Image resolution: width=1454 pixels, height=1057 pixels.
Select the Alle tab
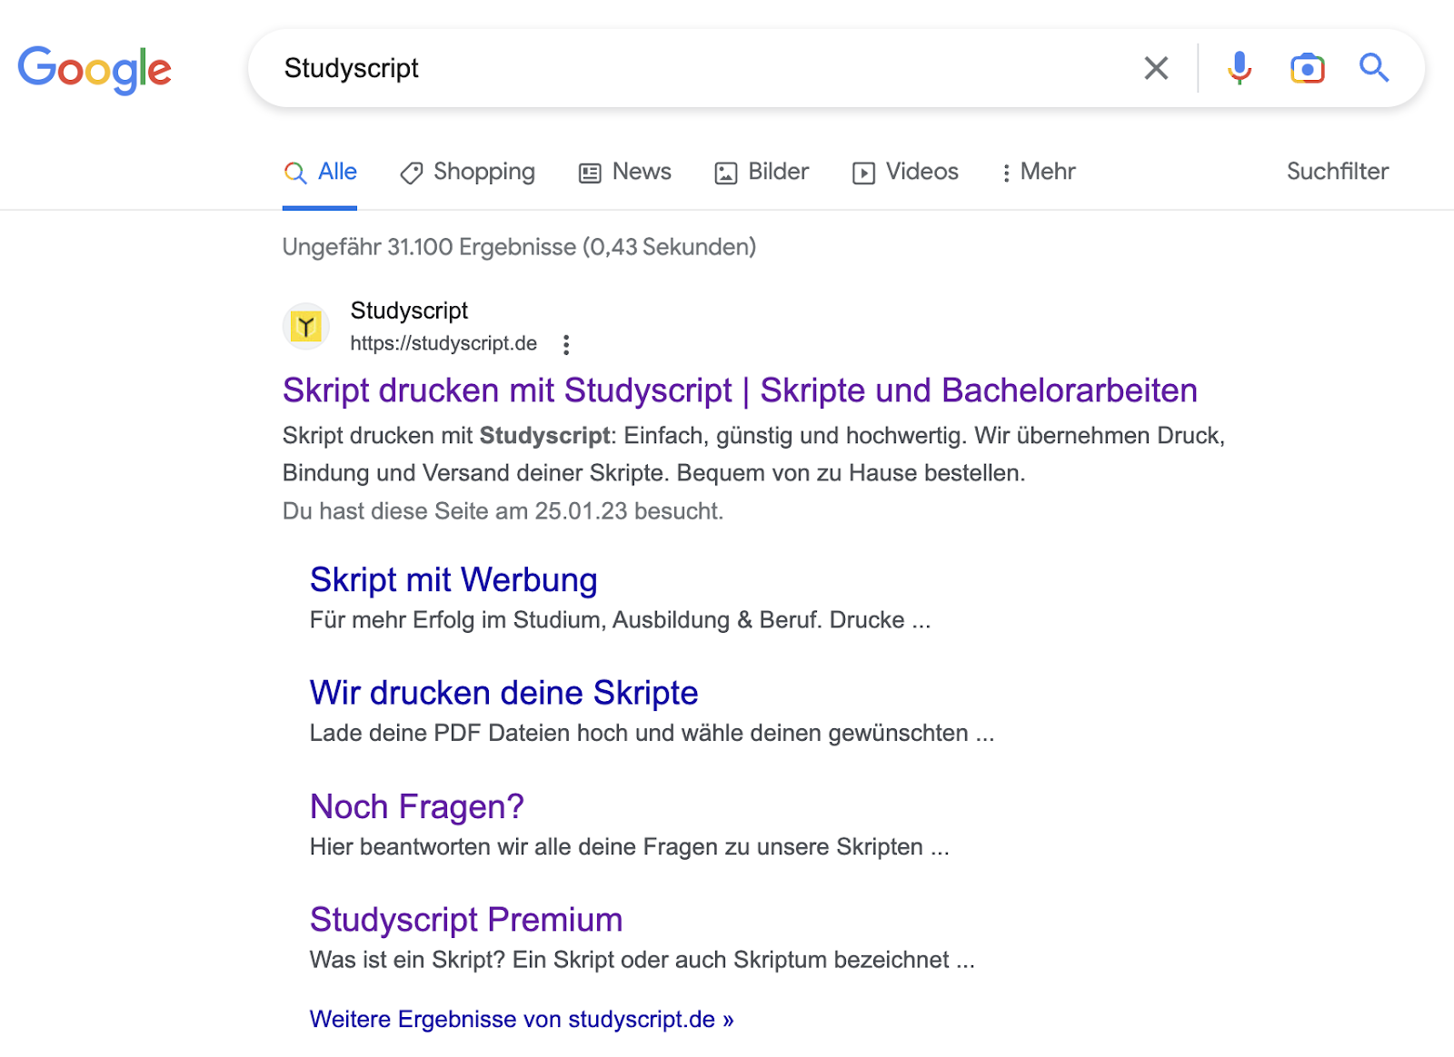tap(320, 172)
